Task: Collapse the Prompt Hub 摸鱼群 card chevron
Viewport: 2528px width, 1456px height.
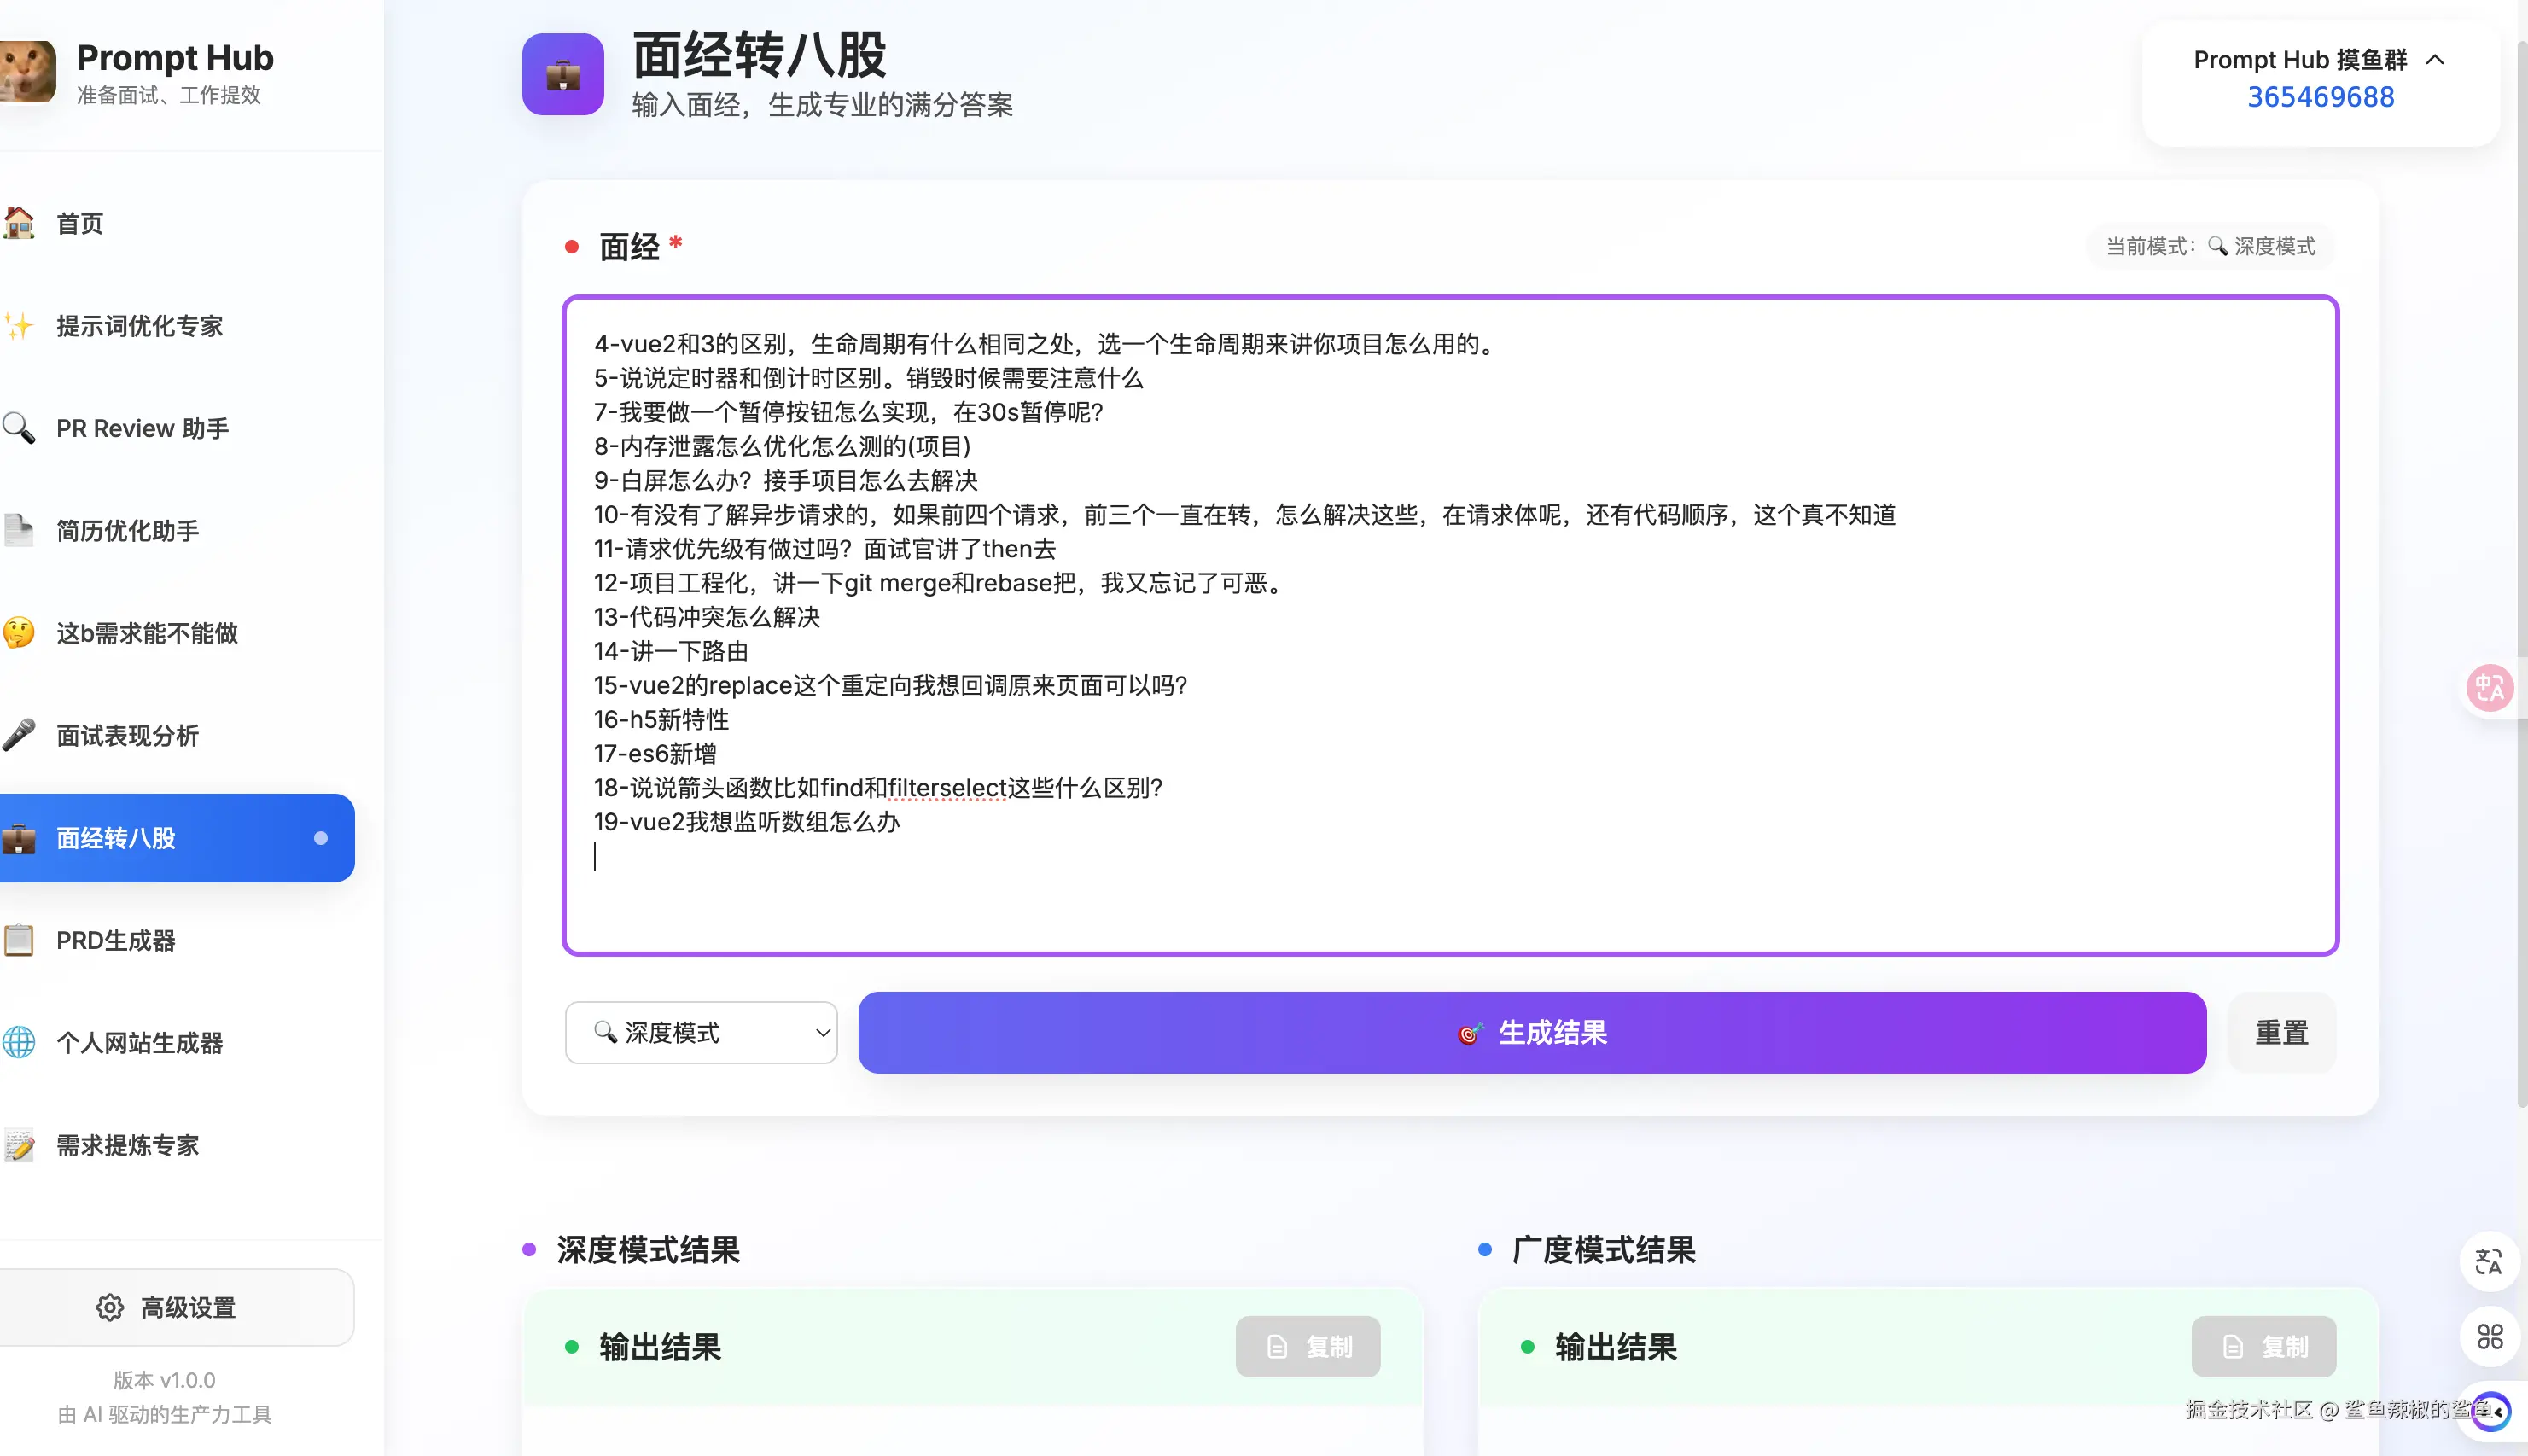Action: coord(2435,60)
